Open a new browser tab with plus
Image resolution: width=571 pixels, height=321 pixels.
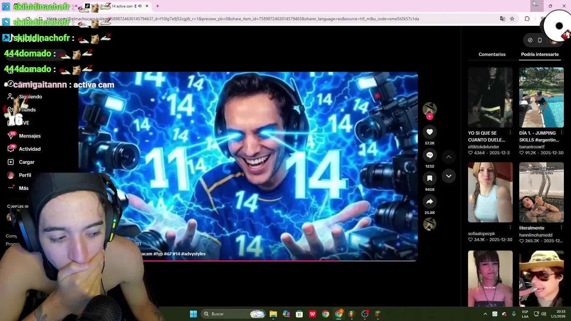[157, 6]
